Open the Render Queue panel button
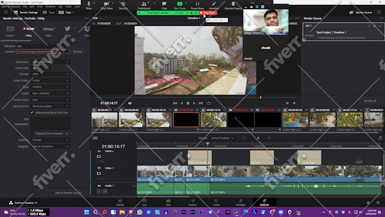Image resolution: width=385 pixels, height=217 pixels. click(361, 12)
